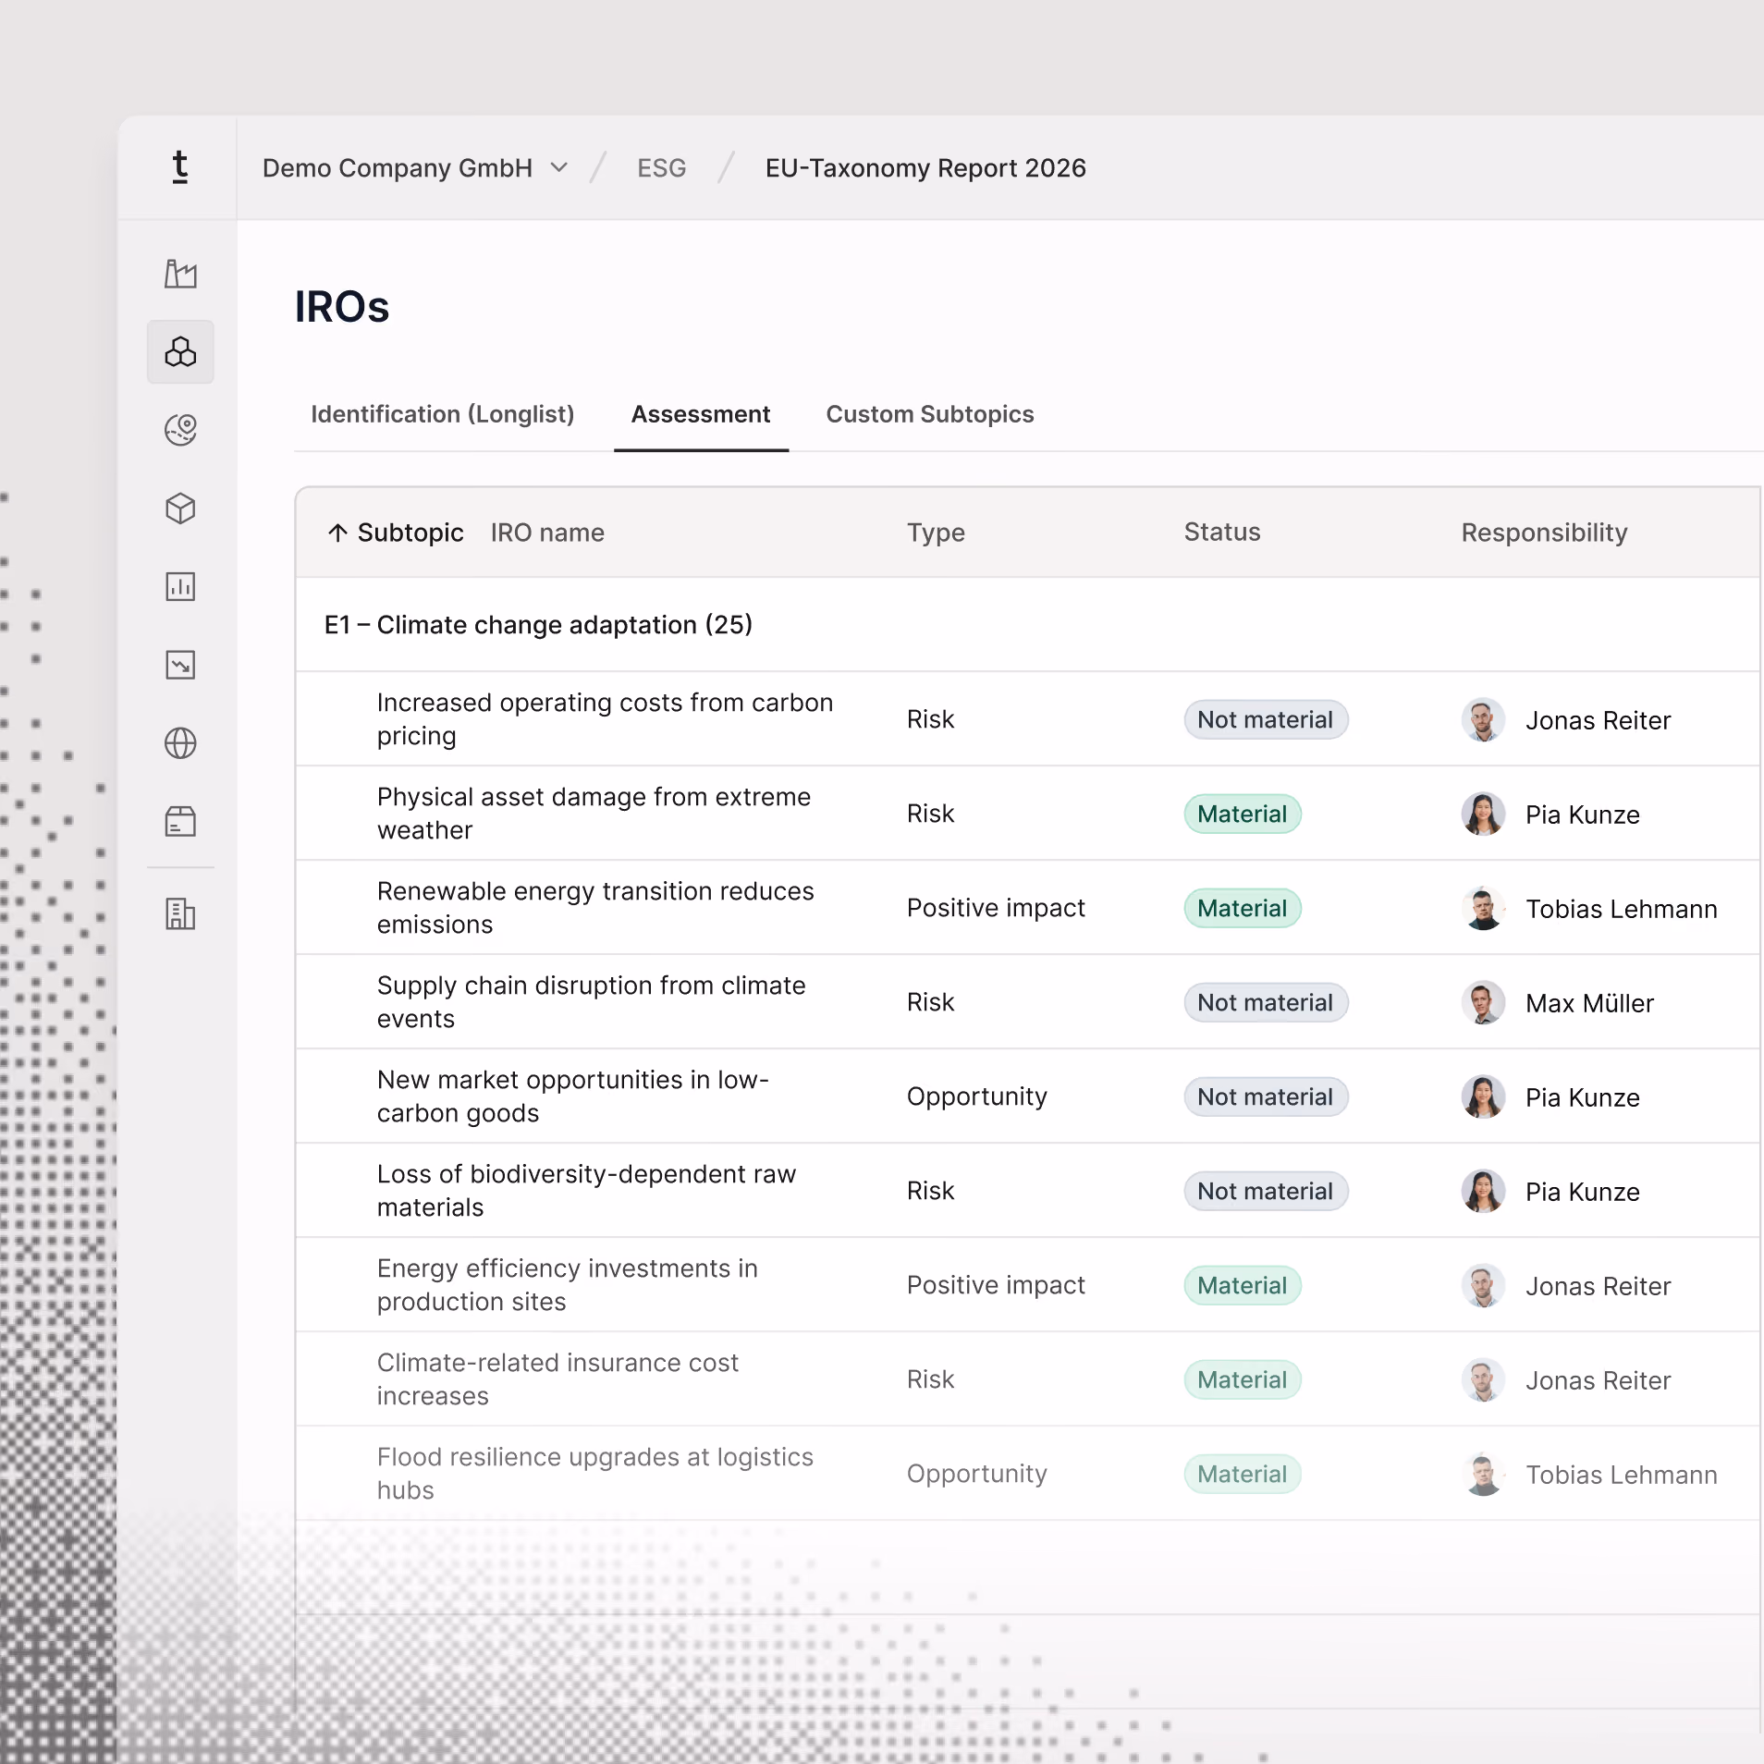Image resolution: width=1764 pixels, height=1764 pixels.
Task: Open 'Loss of biodiversity-dependent raw materials'
Action: coord(586,1191)
